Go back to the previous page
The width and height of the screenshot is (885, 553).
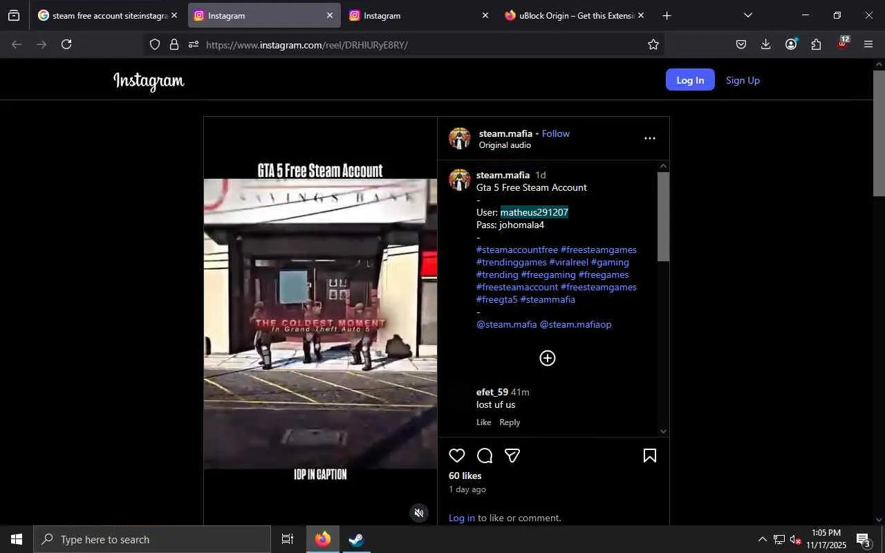[x=17, y=44]
